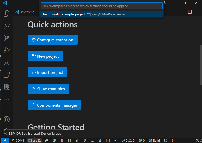
Task: Open the hamburger application menu
Action: [x=14, y=3]
